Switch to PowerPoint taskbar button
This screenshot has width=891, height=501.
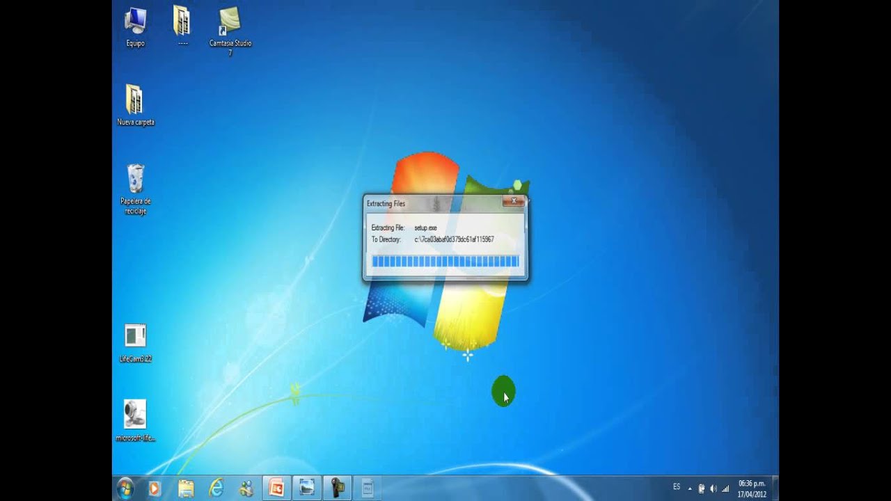coord(277,488)
